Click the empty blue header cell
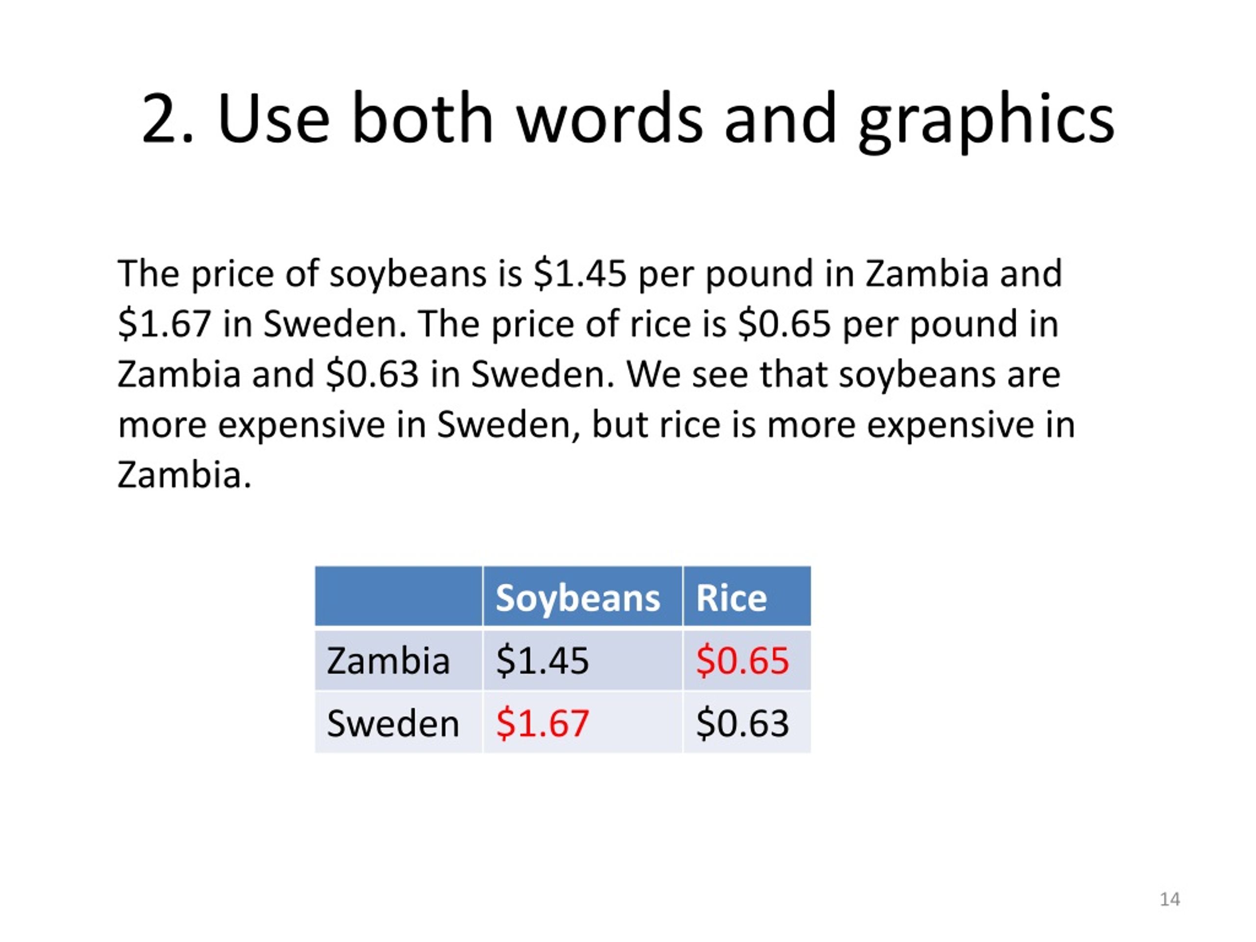This screenshot has height=942, width=1256. pyautogui.click(x=398, y=597)
